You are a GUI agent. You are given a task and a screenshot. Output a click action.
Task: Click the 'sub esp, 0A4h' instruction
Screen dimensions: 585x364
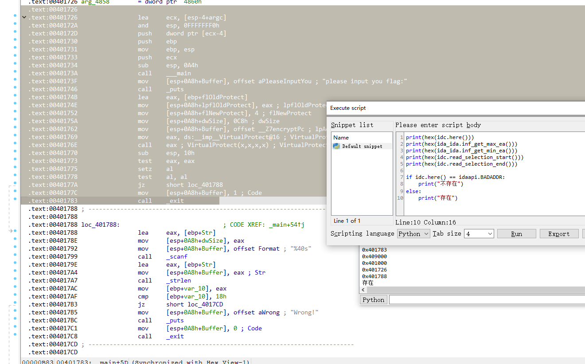168,66
